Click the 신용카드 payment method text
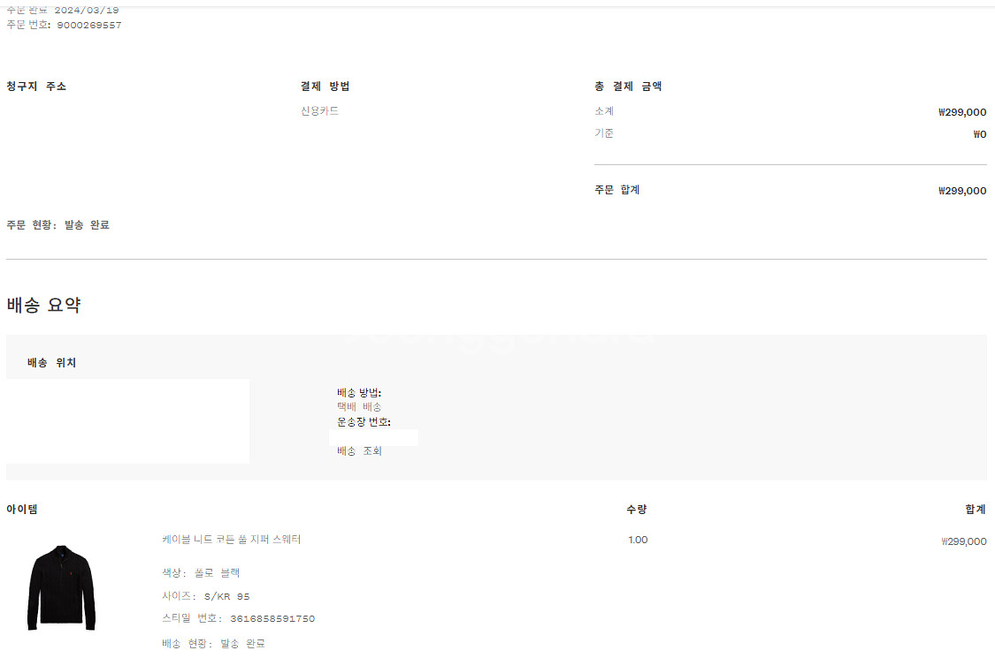This screenshot has width=995, height=658. [x=319, y=111]
